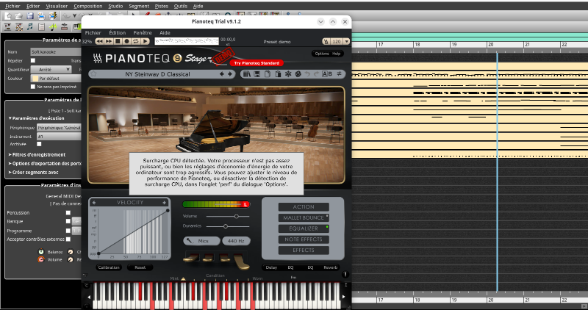Click the velocity Reset button
Image resolution: width=588 pixels, height=310 pixels.
[x=140, y=267]
